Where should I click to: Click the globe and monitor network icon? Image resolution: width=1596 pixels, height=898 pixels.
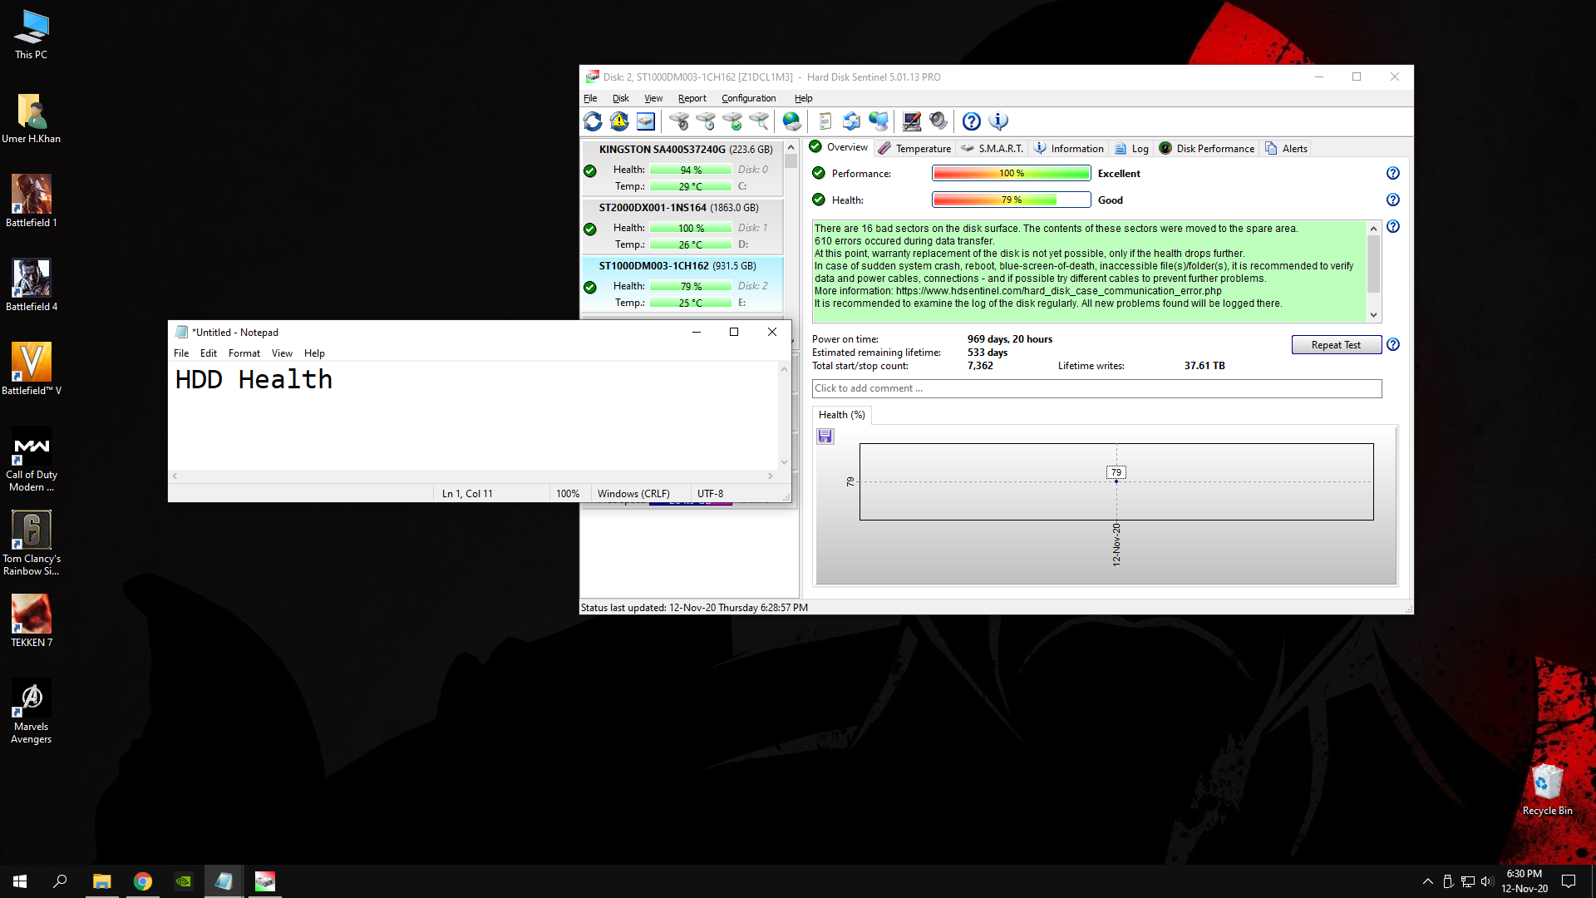[878, 121]
